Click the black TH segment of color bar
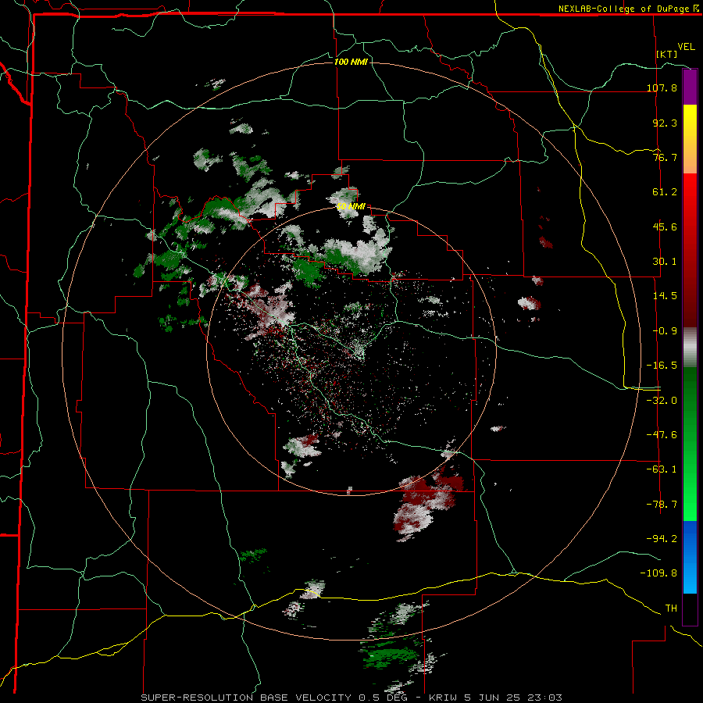This screenshot has width=703, height=703. coord(690,608)
